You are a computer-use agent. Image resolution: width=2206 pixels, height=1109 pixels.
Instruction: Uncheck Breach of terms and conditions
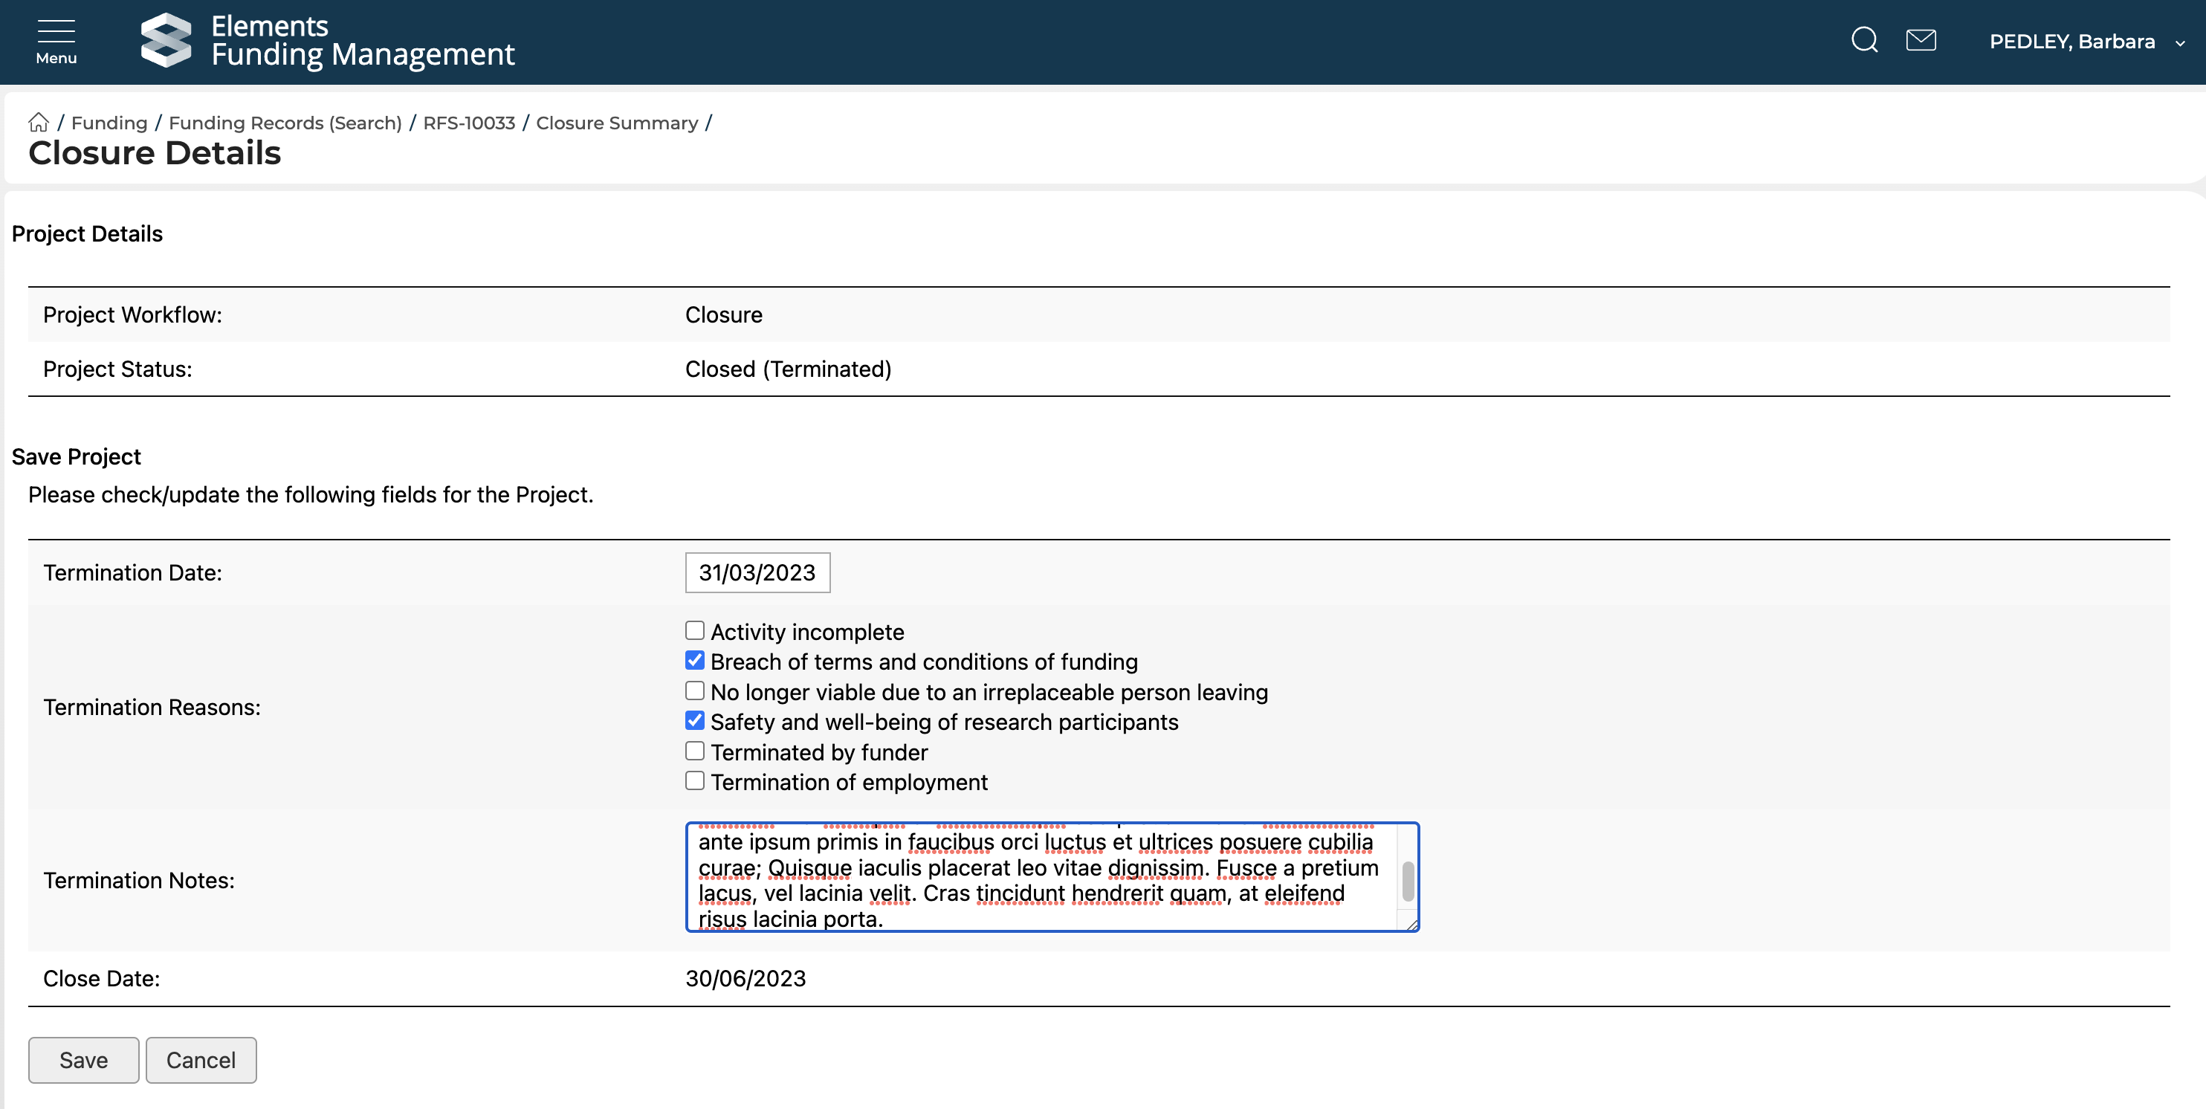pos(694,661)
